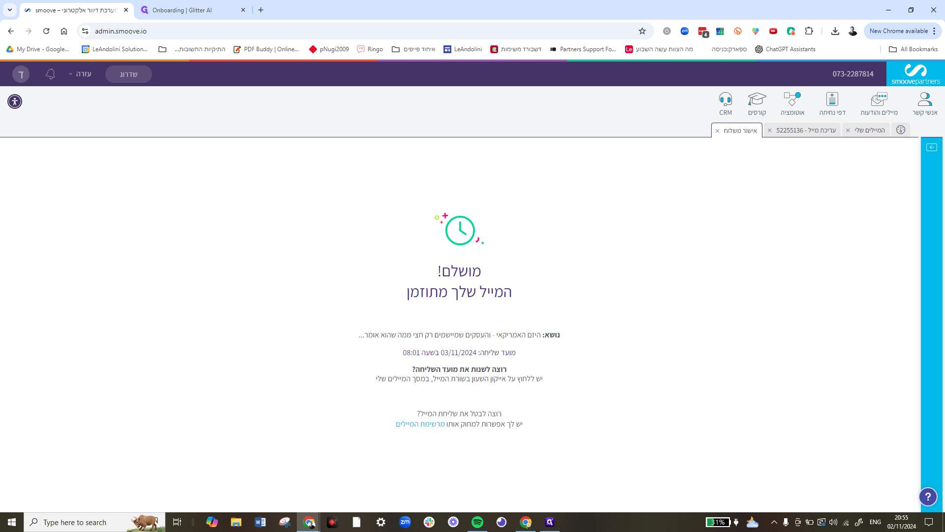Click the notifications bell icon
945x532 pixels.
pos(50,74)
